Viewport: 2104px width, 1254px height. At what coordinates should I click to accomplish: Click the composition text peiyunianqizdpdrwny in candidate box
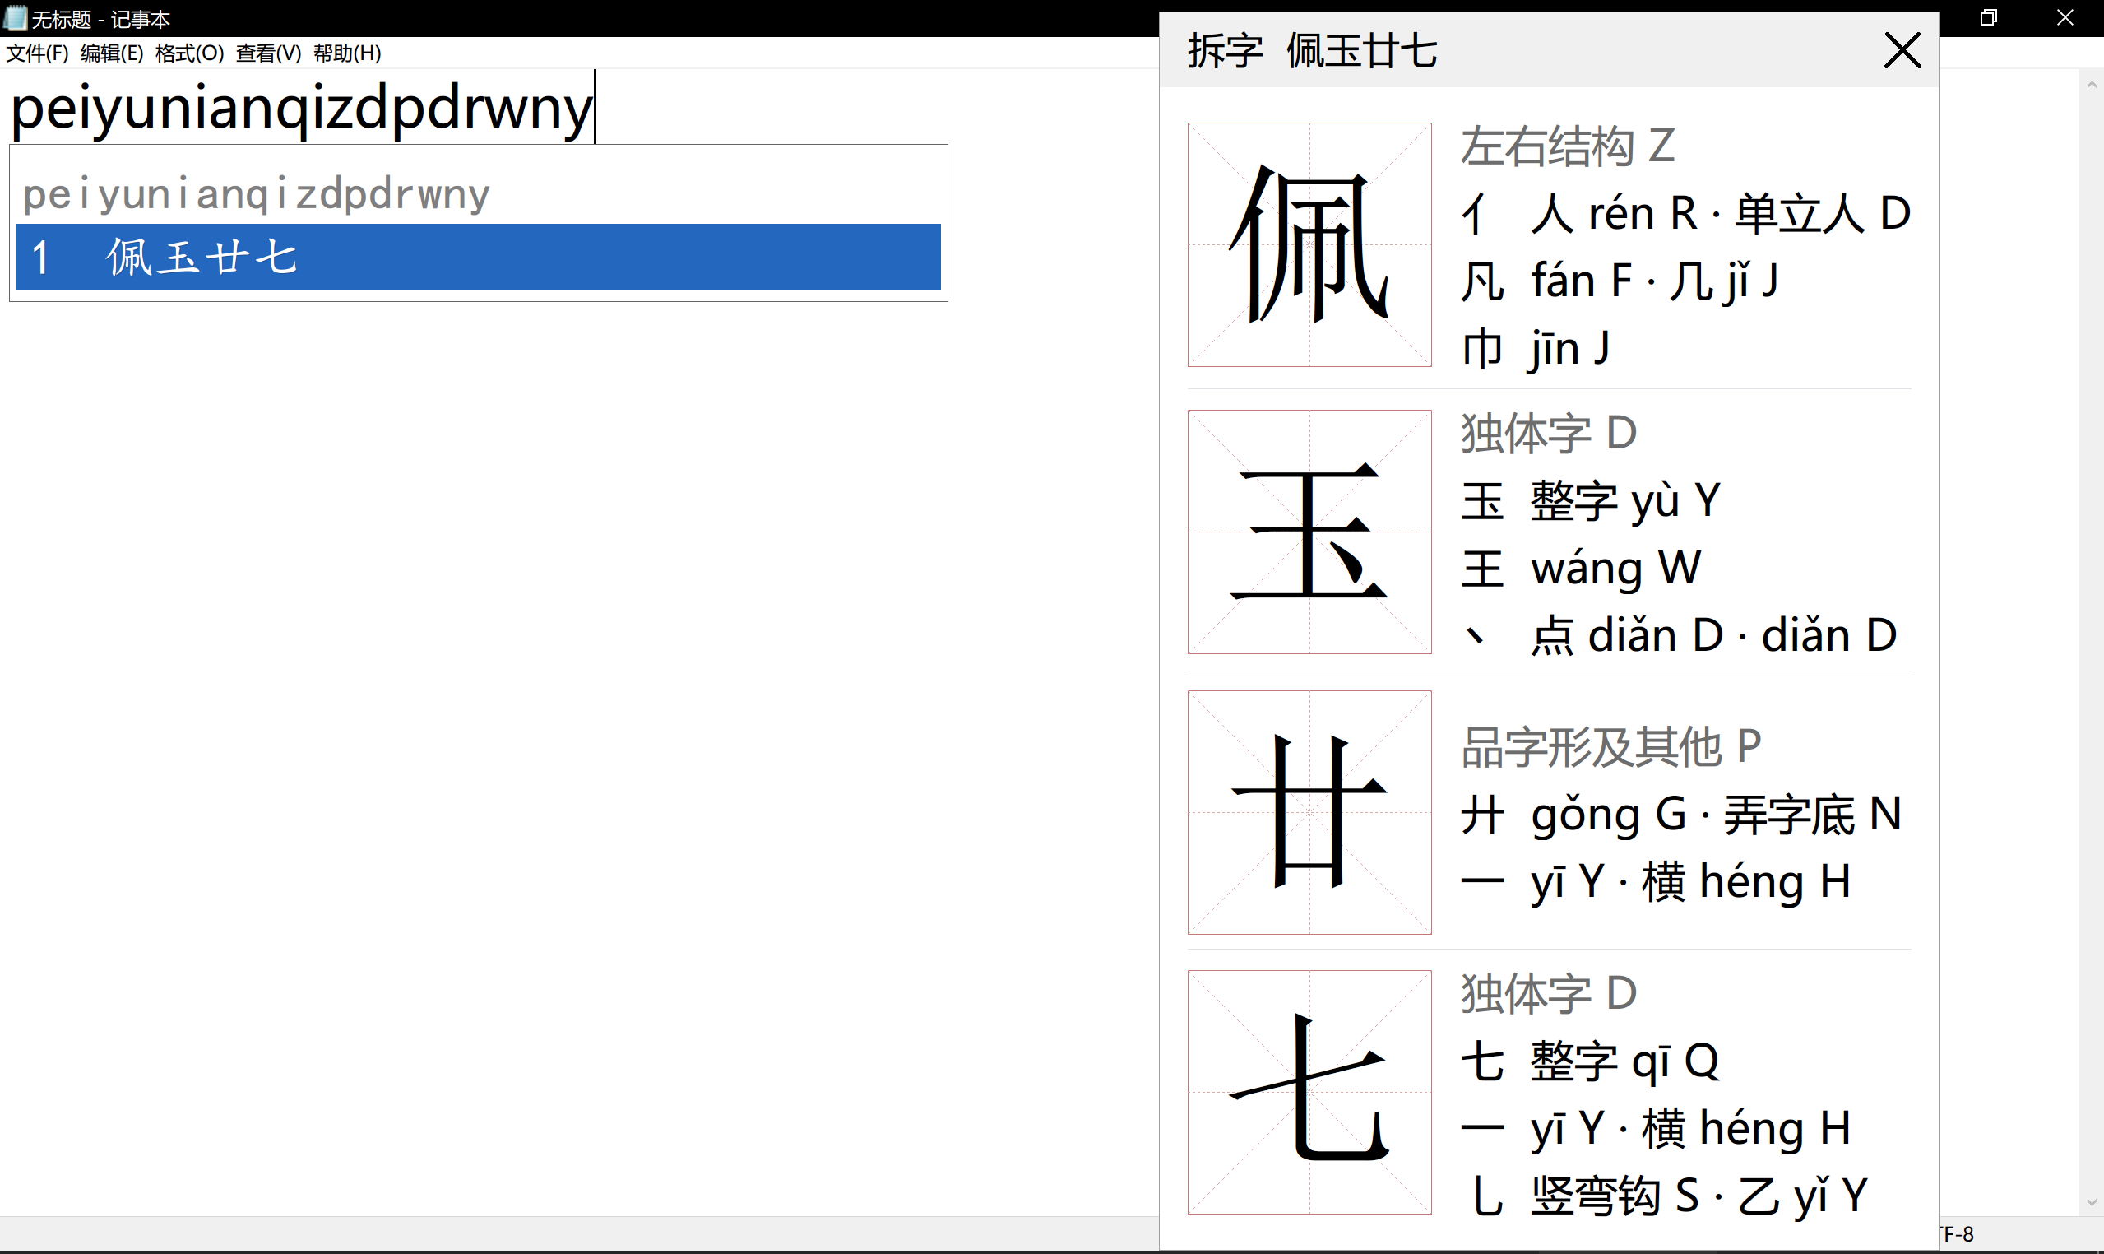coord(256,194)
